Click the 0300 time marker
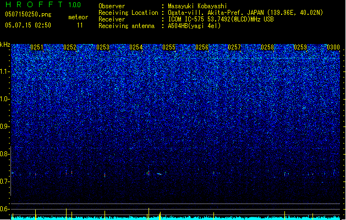This screenshot has height=220, width=346. (x=333, y=47)
